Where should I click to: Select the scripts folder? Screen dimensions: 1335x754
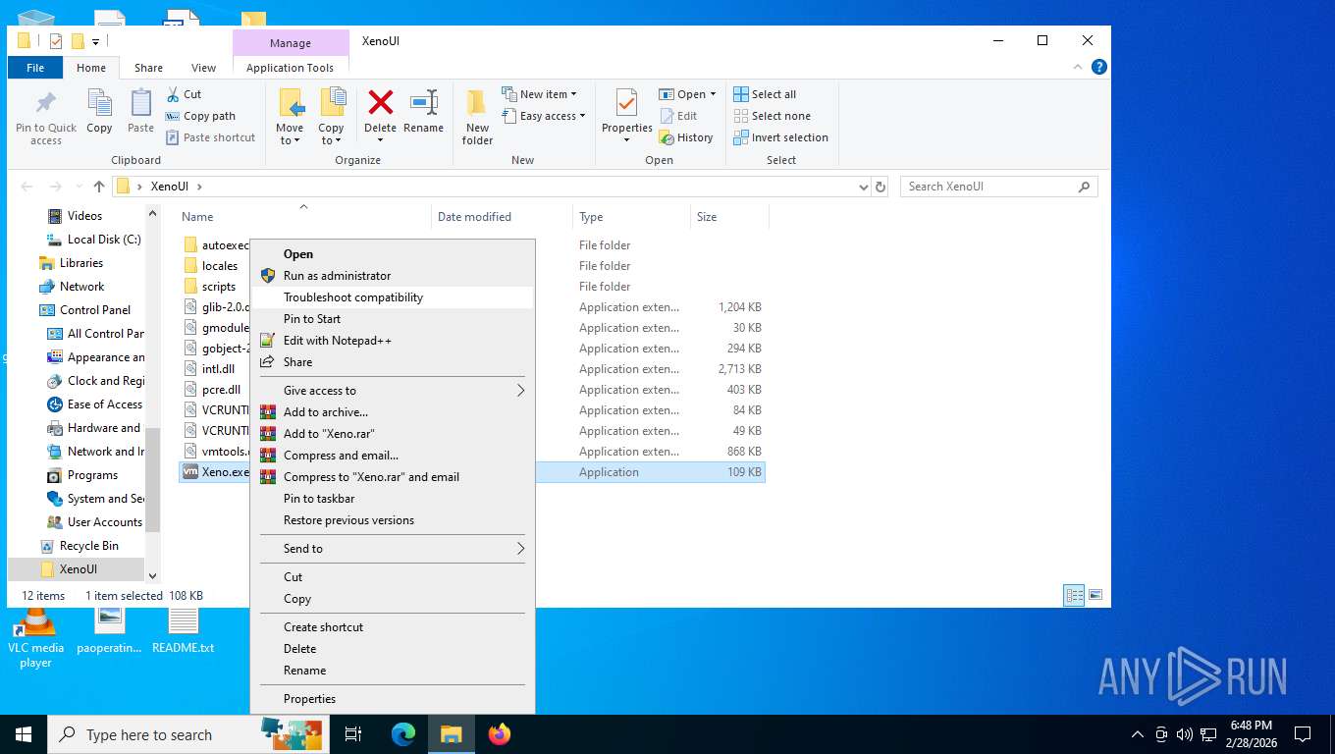[219, 287]
